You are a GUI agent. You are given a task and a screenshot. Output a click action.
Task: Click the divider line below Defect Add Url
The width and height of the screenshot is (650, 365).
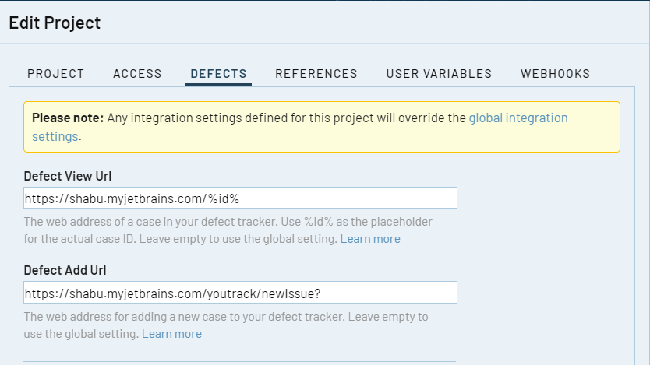pyautogui.click(x=240, y=361)
